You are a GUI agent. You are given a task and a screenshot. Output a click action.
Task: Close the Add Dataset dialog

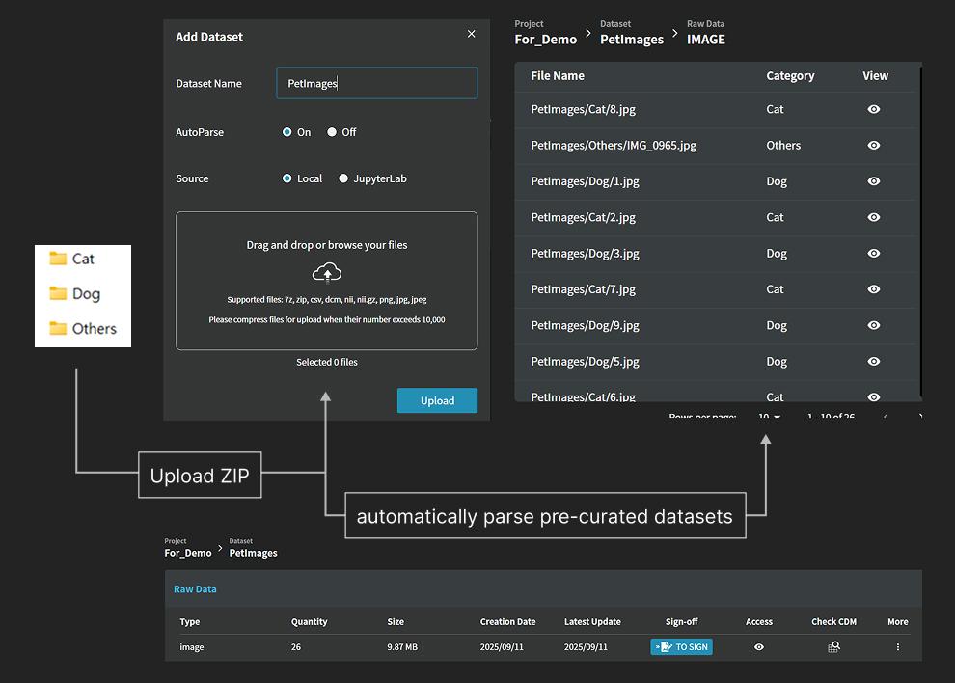(x=471, y=34)
